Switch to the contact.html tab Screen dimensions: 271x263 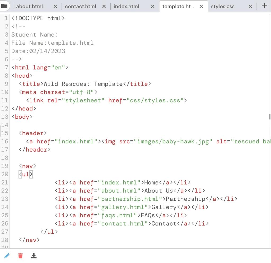80,7
